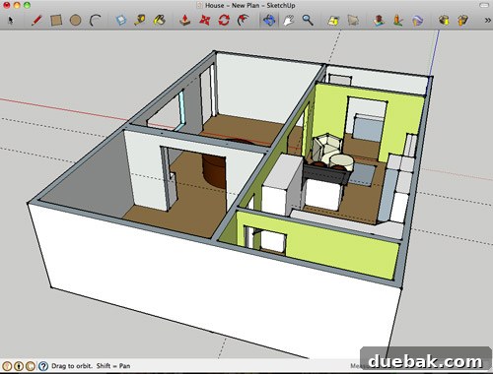
Task: Open the Instructor help question-mark icon
Action: click(x=43, y=366)
